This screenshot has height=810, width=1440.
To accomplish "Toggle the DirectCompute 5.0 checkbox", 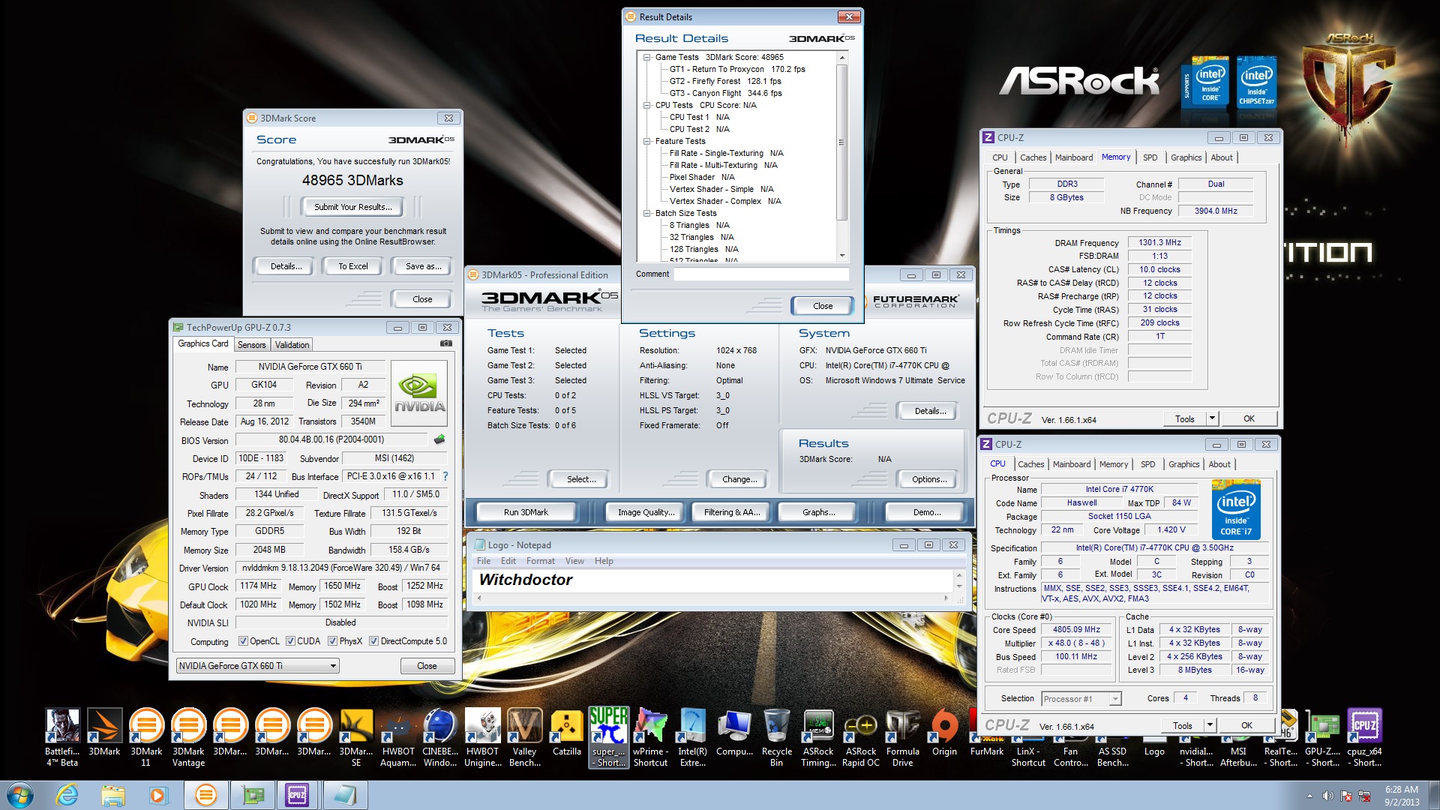I will pyautogui.click(x=373, y=641).
